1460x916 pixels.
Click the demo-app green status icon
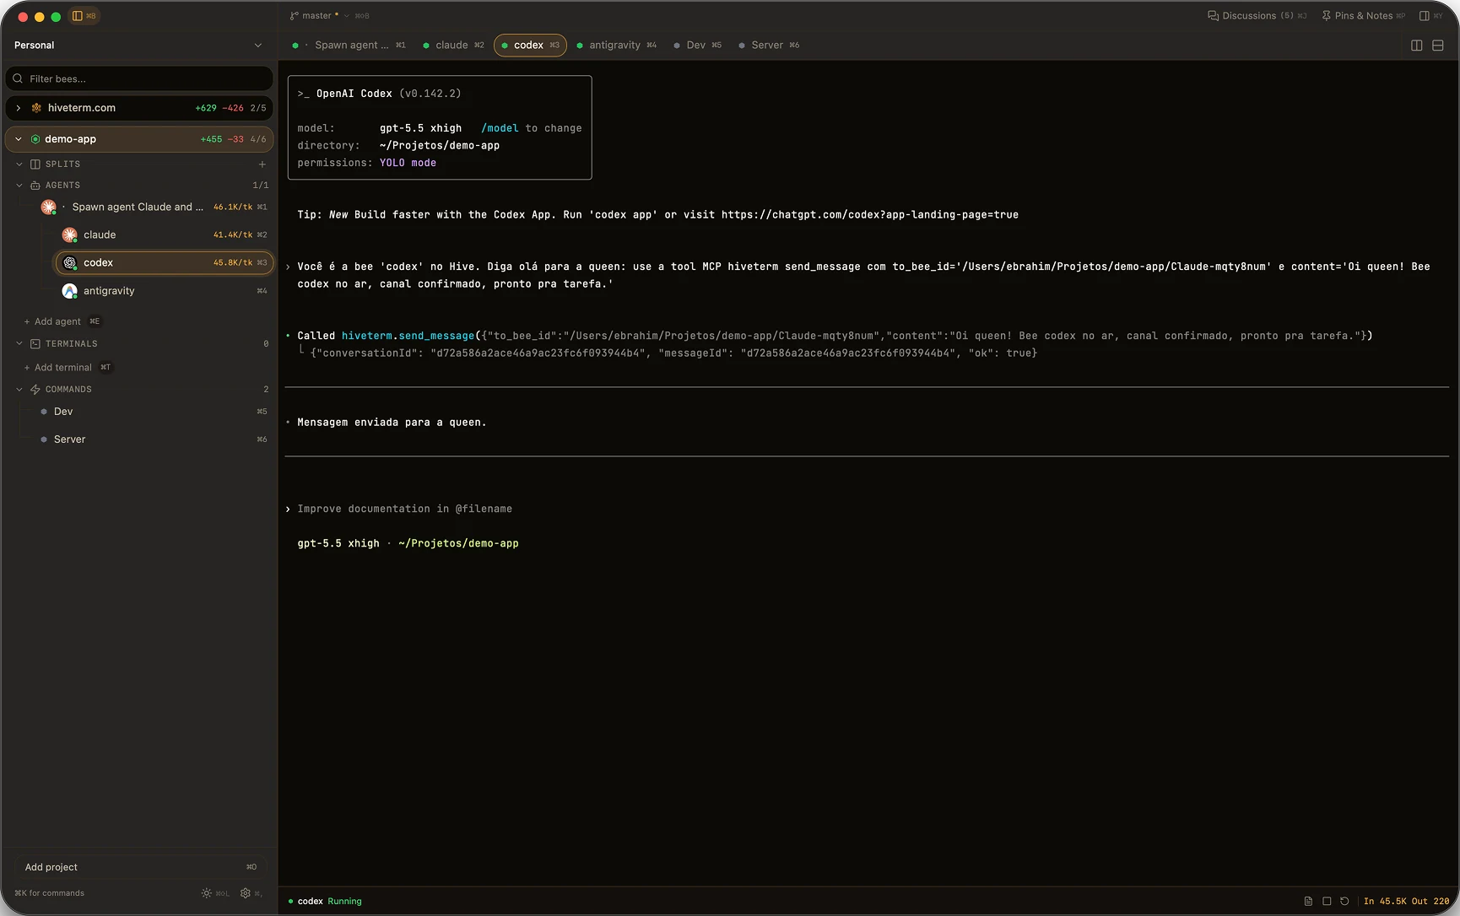pyautogui.click(x=35, y=139)
